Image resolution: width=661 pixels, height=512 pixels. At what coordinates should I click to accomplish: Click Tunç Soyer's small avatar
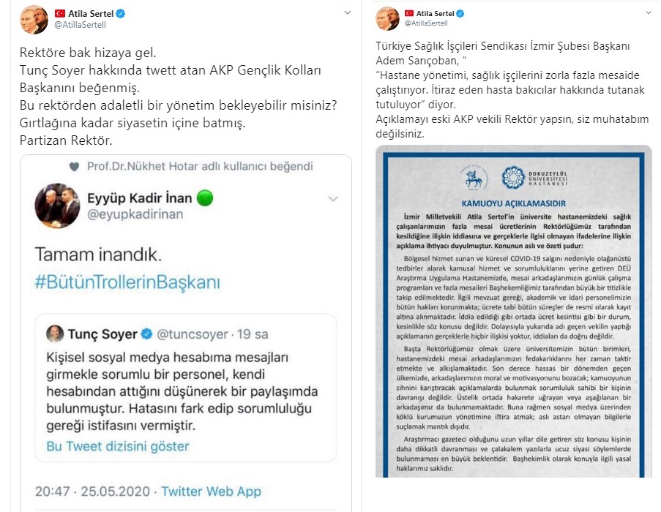55,334
